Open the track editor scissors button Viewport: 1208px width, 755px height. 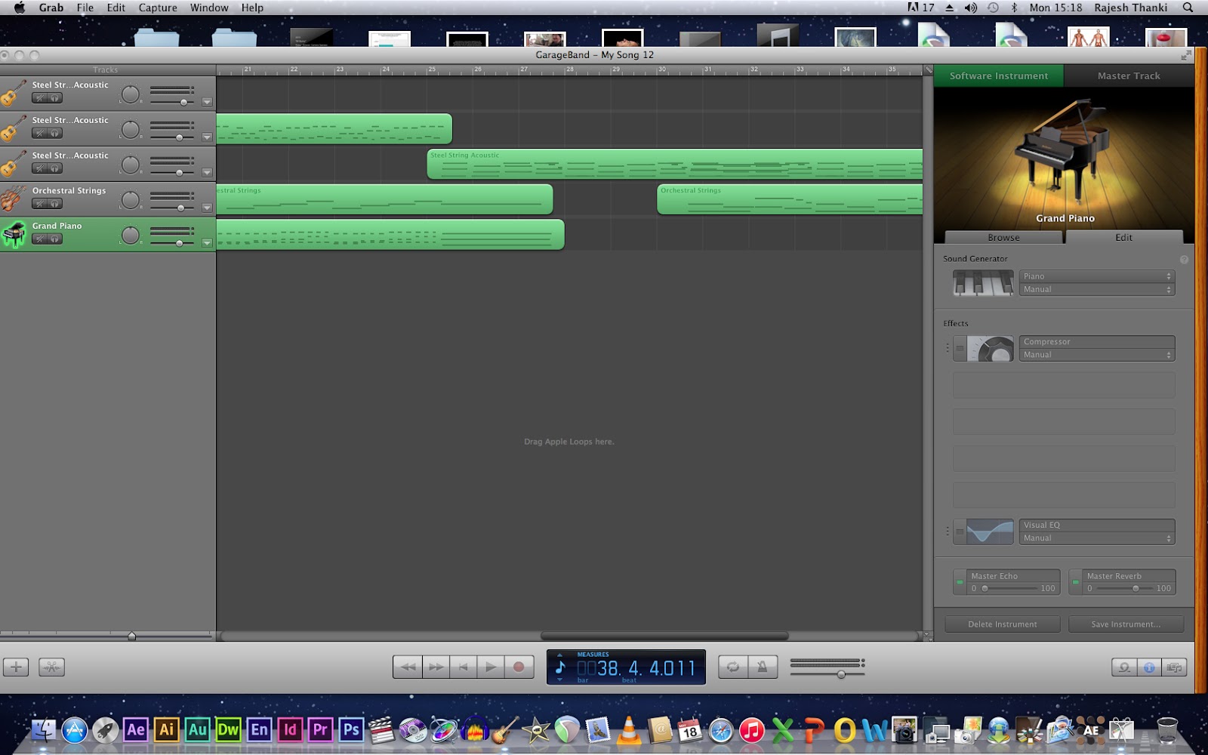click(x=51, y=667)
